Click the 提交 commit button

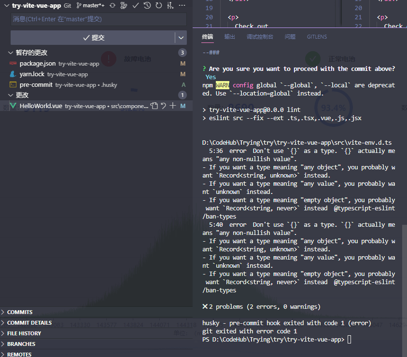pos(93,38)
